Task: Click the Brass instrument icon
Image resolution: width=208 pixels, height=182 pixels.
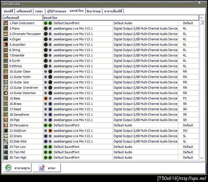Action: coord(6,104)
